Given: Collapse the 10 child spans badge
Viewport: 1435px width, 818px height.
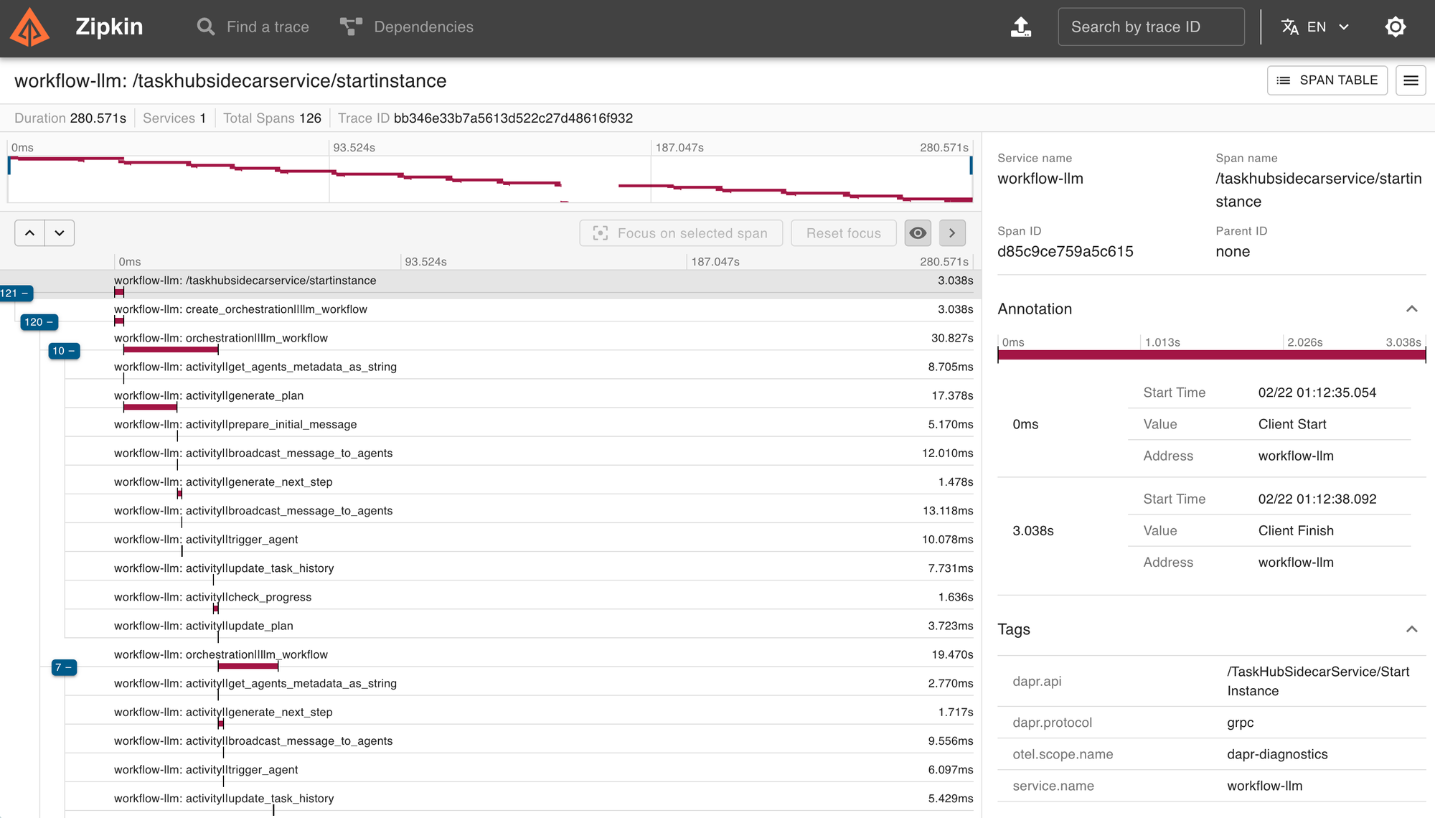Looking at the screenshot, I should click(x=63, y=351).
